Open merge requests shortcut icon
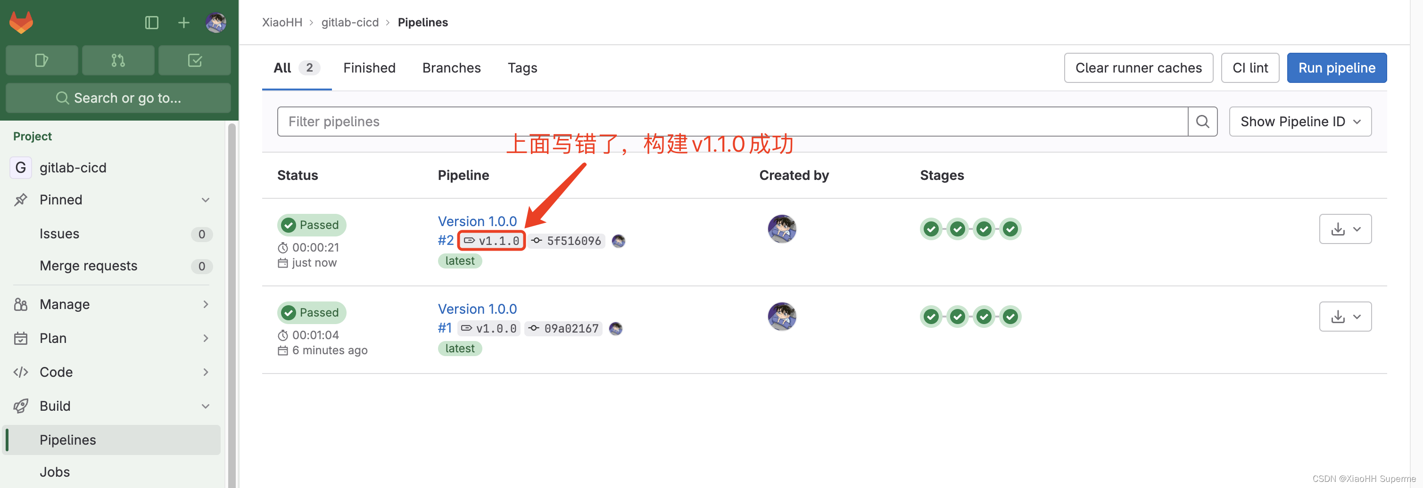Screen dimensions: 1423x488 118,60
